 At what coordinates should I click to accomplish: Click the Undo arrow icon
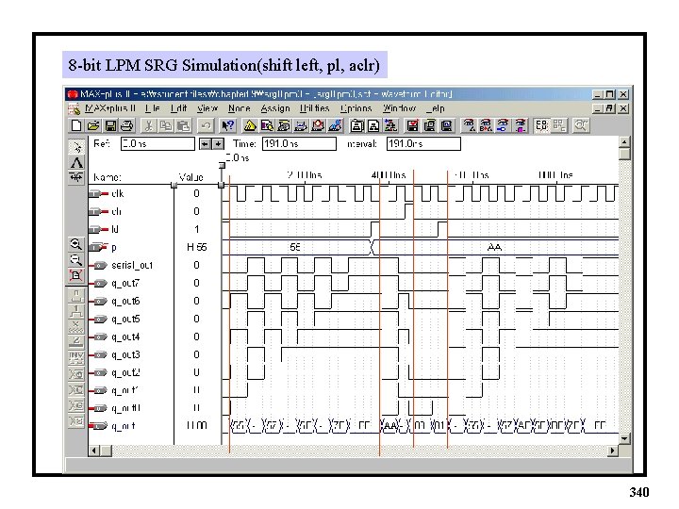click(206, 125)
